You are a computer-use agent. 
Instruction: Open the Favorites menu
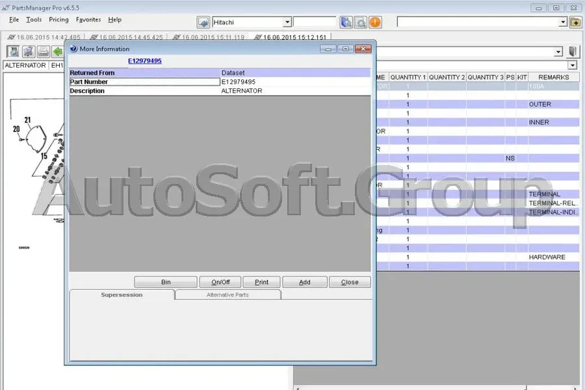88,19
